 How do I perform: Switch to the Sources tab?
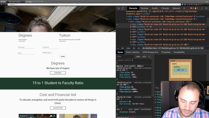(x=144, y=8)
